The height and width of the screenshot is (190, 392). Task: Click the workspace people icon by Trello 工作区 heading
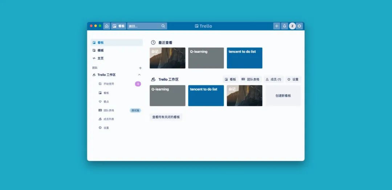[153, 79]
